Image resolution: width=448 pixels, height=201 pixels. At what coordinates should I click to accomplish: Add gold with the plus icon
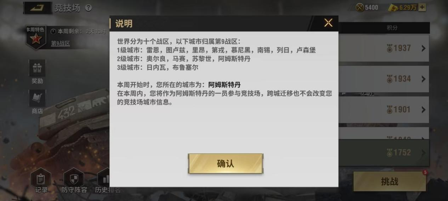(422, 7)
